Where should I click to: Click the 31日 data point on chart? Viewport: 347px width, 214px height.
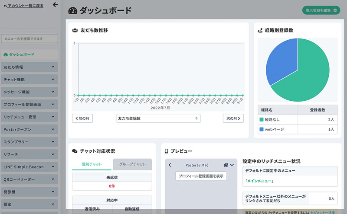click(242, 95)
